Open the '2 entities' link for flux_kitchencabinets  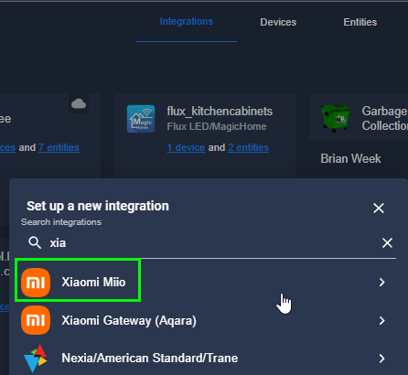pos(248,147)
